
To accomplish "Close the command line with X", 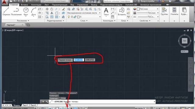I will (x=43, y=102).
